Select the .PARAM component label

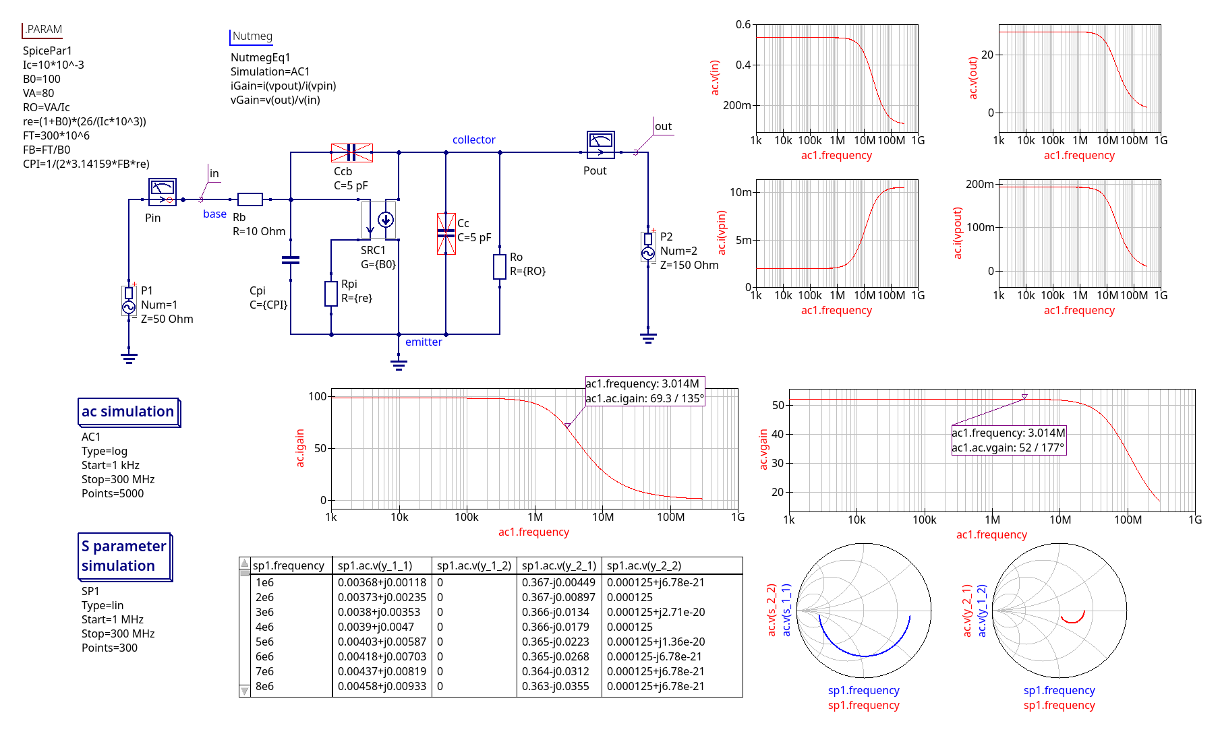[x=43, y=30]
